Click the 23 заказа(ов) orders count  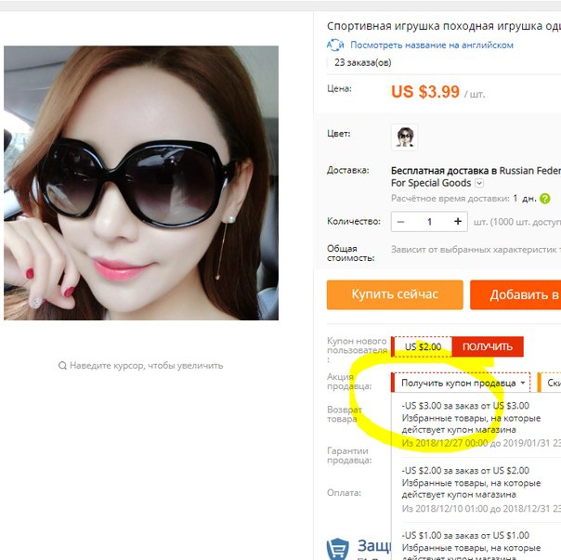point(362,62)
